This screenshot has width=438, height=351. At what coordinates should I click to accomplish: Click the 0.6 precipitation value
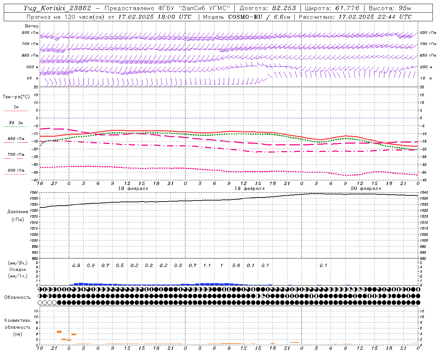pos(236,266)
